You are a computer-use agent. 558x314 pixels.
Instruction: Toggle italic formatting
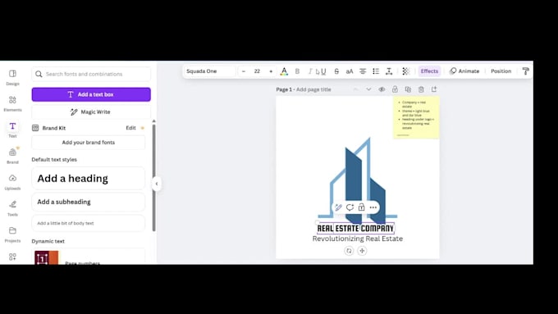coord(310,71)
